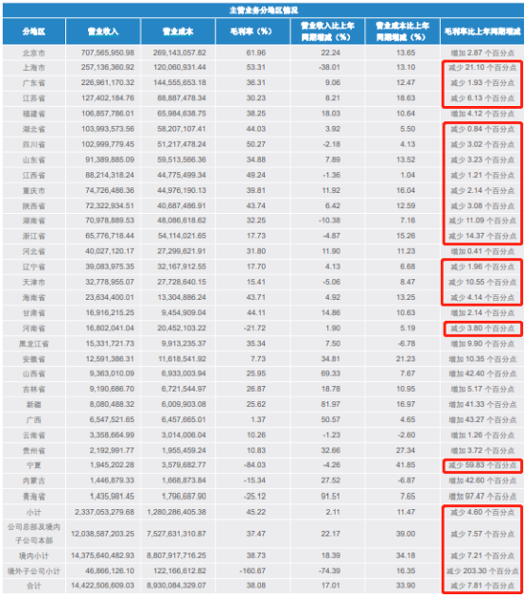Click gross margin 50.27 for 四川省
524x597 pixels.
point(255,145)
